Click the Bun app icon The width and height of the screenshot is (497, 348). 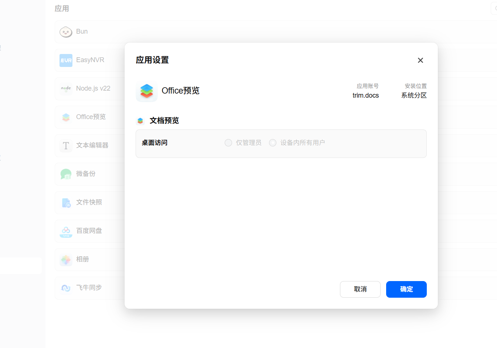tap(66, 32)
